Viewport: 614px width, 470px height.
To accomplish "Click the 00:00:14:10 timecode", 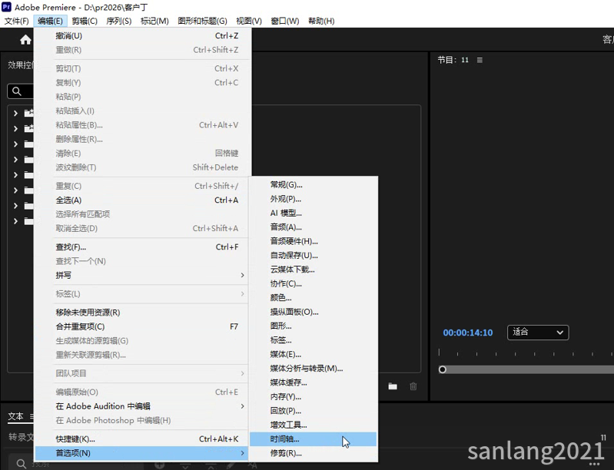I will pyautogui.click(x=468, y=333).
